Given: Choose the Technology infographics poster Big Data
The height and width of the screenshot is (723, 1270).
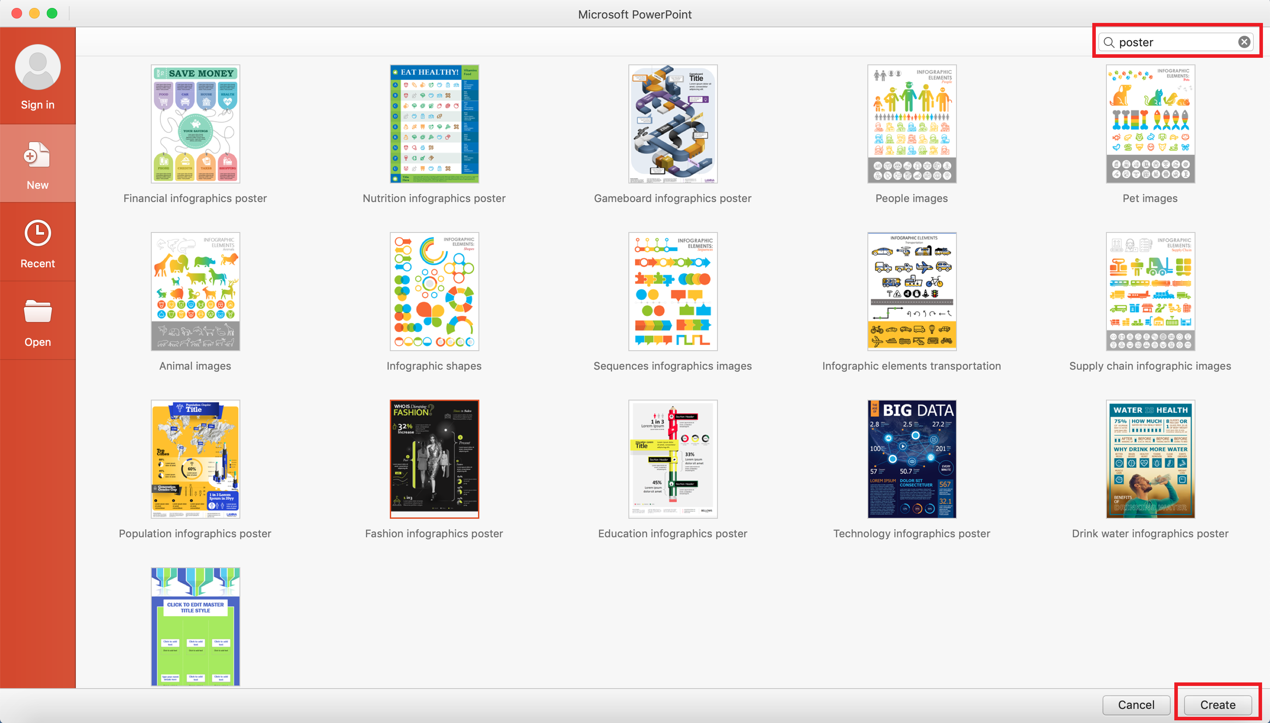Looking at the screenshot, I should click(911, 459).
